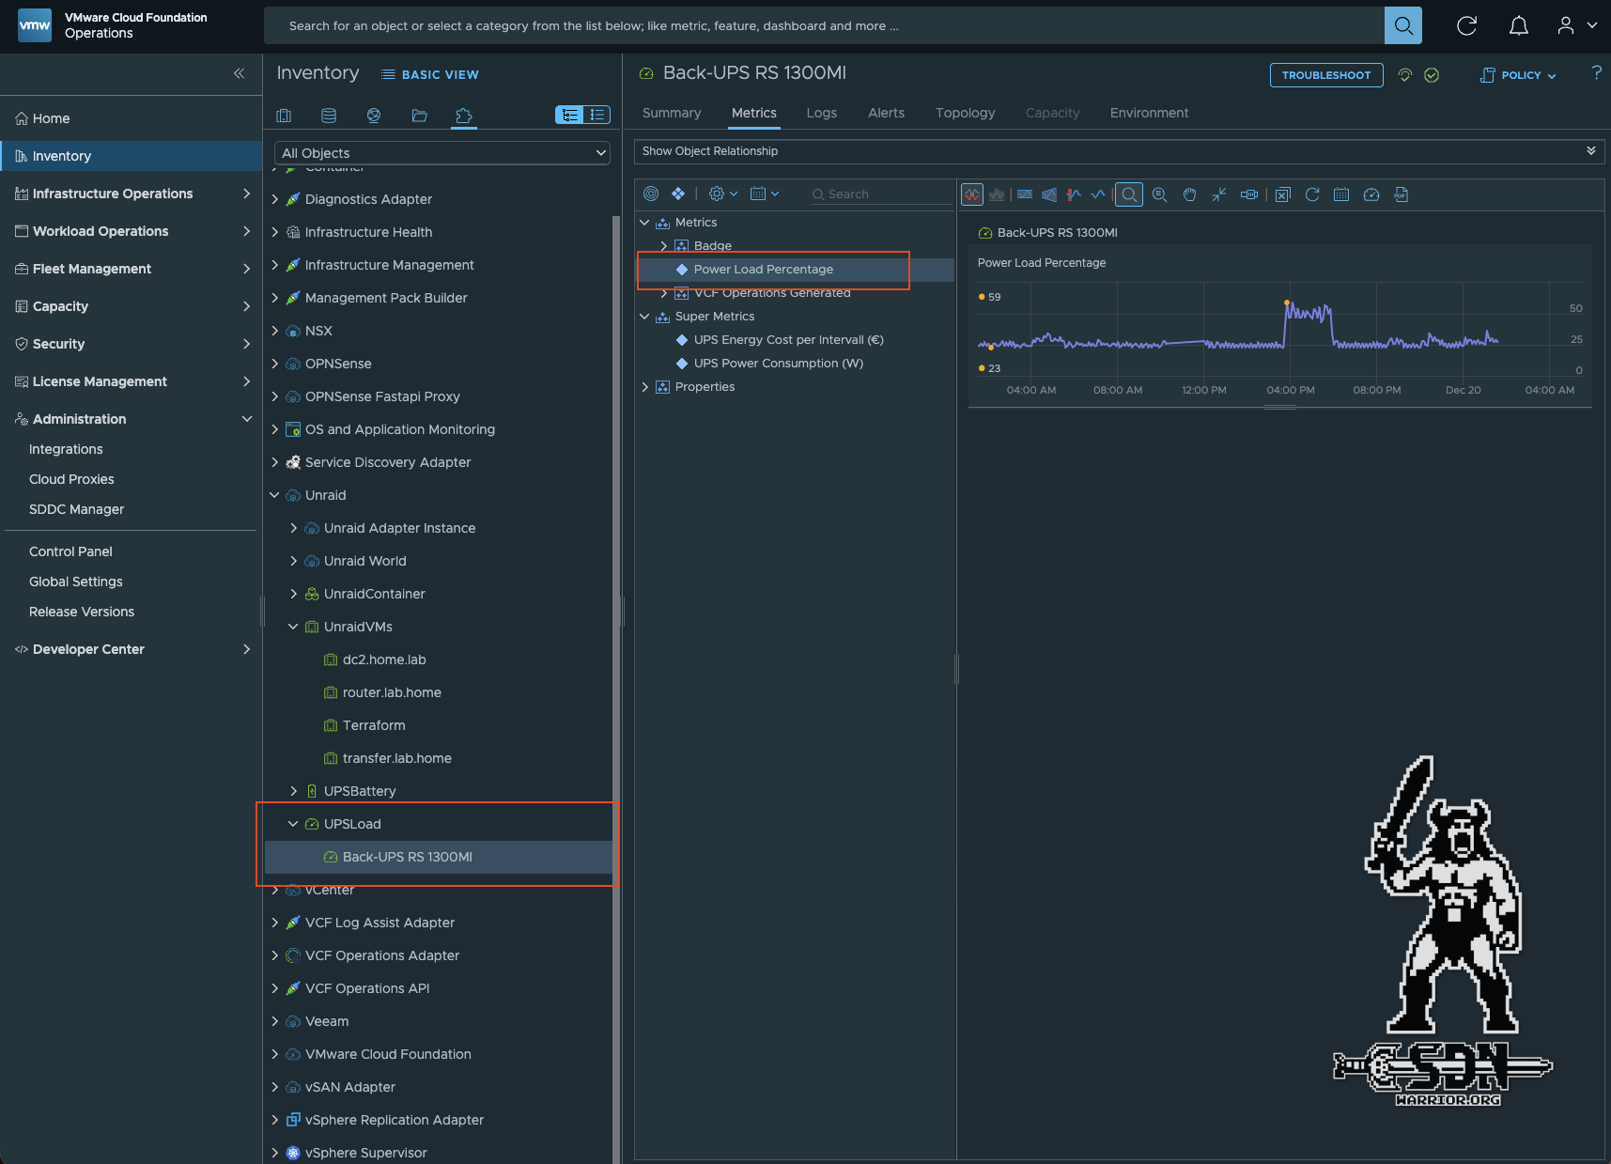Open the Alerts tab

coord(886,113)
